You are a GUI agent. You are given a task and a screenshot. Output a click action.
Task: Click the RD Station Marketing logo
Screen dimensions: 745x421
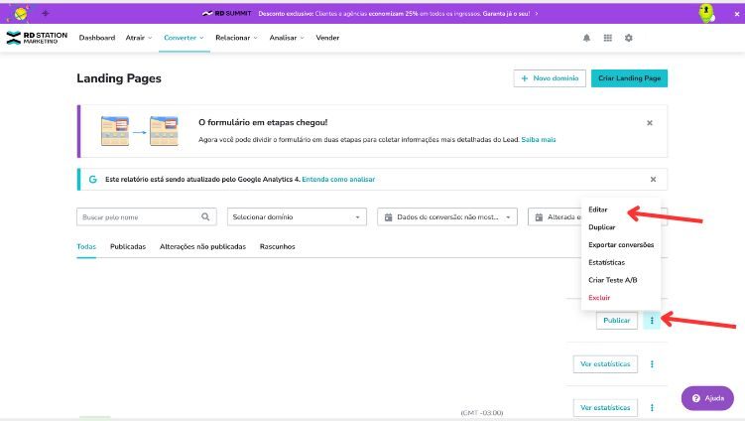(37, 38)
